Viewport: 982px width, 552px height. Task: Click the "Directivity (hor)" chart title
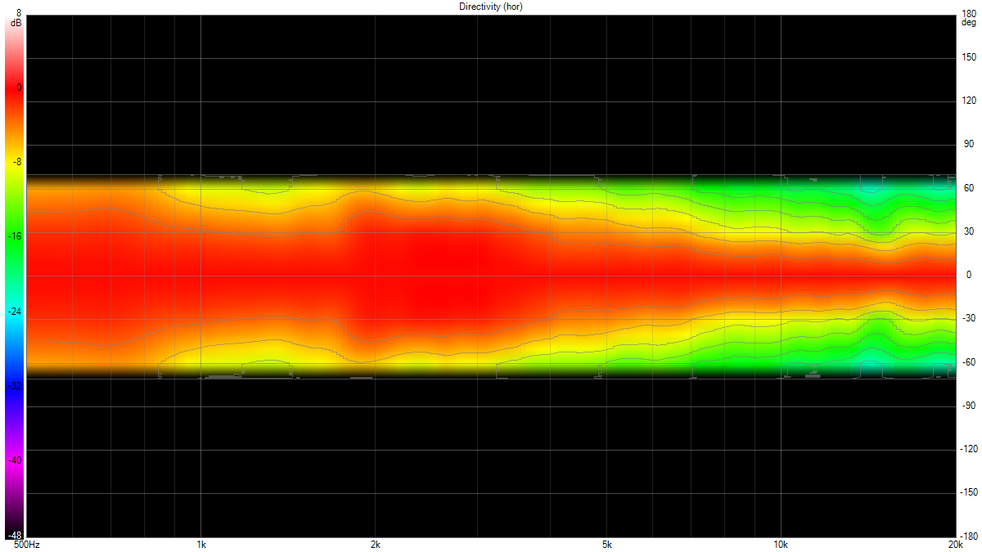490,7
